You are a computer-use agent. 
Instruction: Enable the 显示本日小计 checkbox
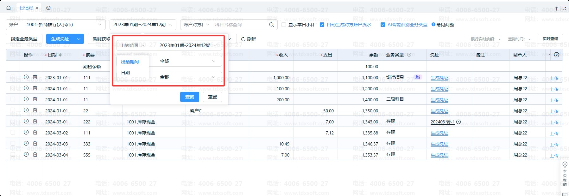pos(284,25)
